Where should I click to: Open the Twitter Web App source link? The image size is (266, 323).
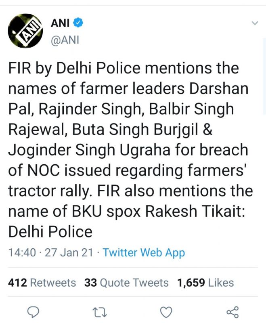tap(144, 253)
